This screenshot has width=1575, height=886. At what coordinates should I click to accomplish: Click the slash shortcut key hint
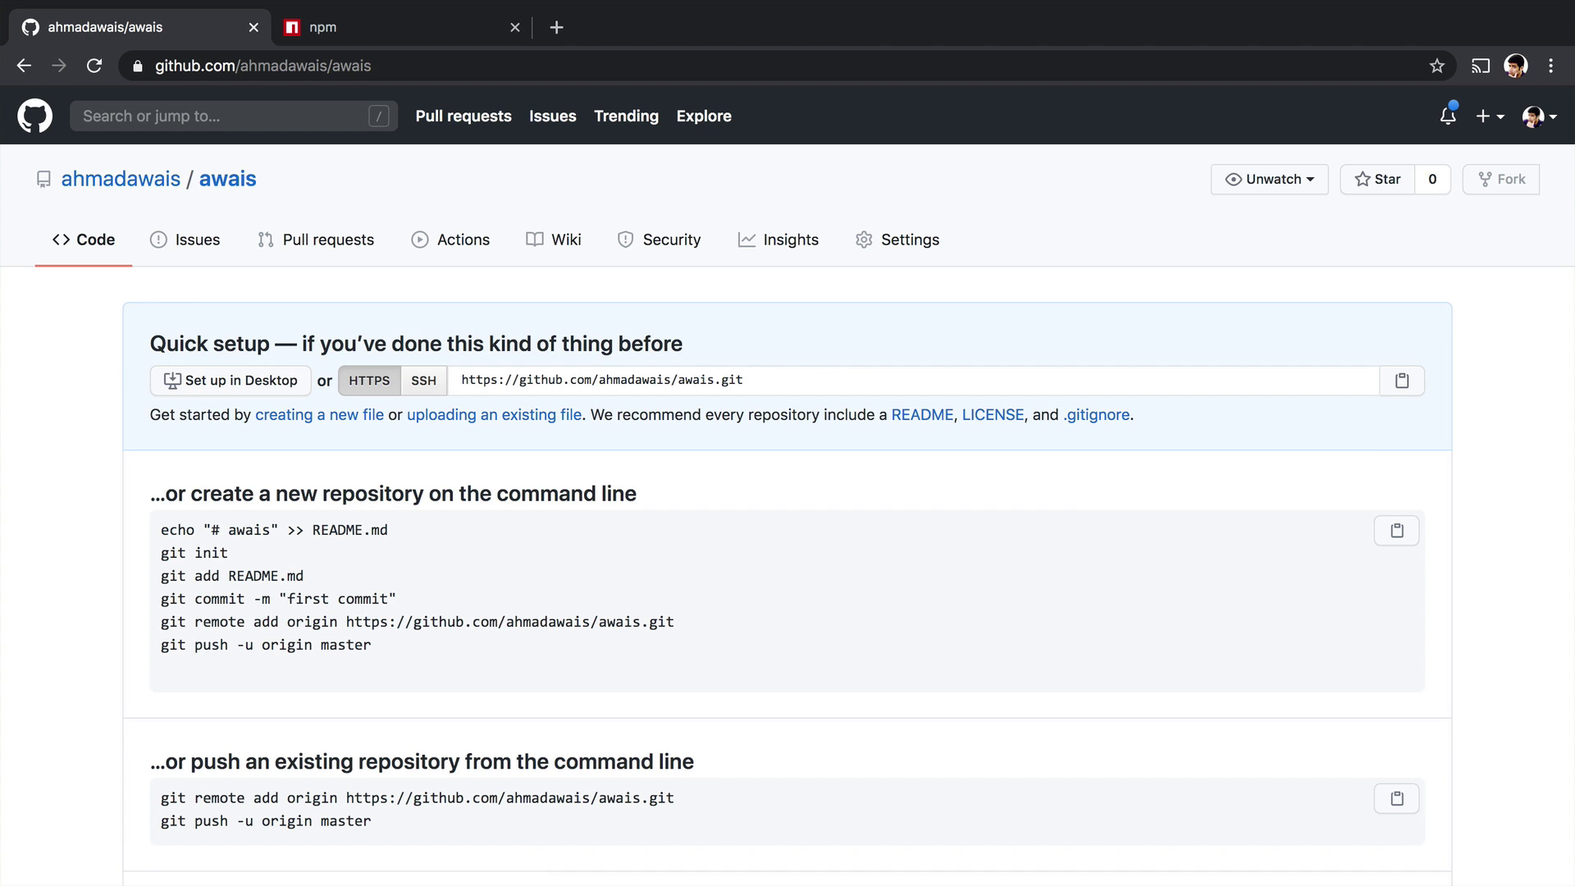pos(378,116)
